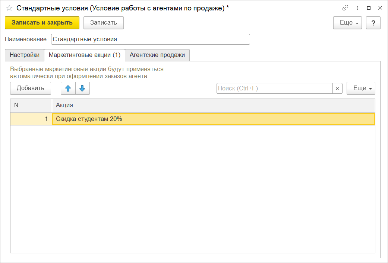Clear the search field with X
Viewport: 388px width, 263px height.
337,89
